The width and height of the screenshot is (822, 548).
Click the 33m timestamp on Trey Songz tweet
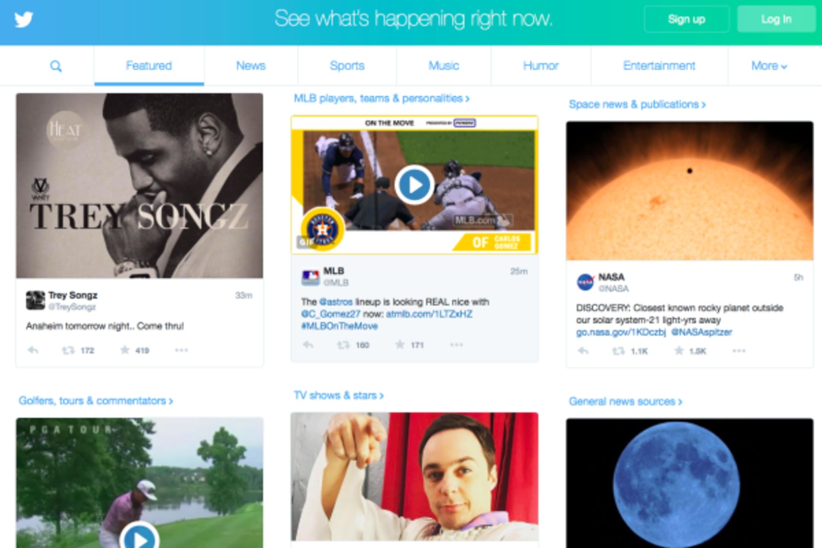[244, 295]
